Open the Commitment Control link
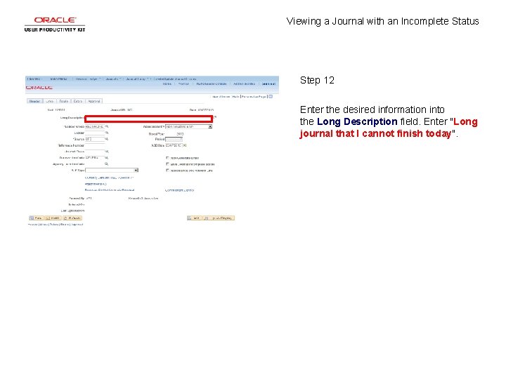 (179, 190)
